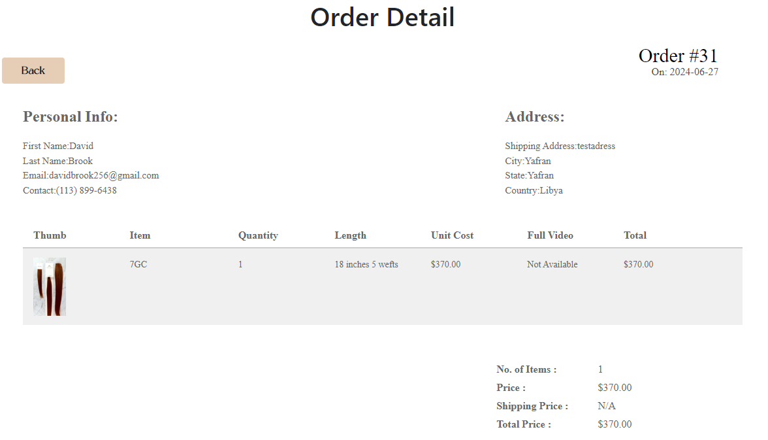Click the Length column header
This screenshot has width=768, height=440.
(x=350, y=235)
